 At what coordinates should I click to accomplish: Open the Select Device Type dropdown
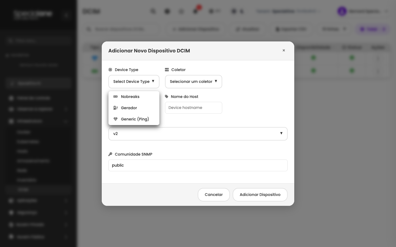(134, 82)
